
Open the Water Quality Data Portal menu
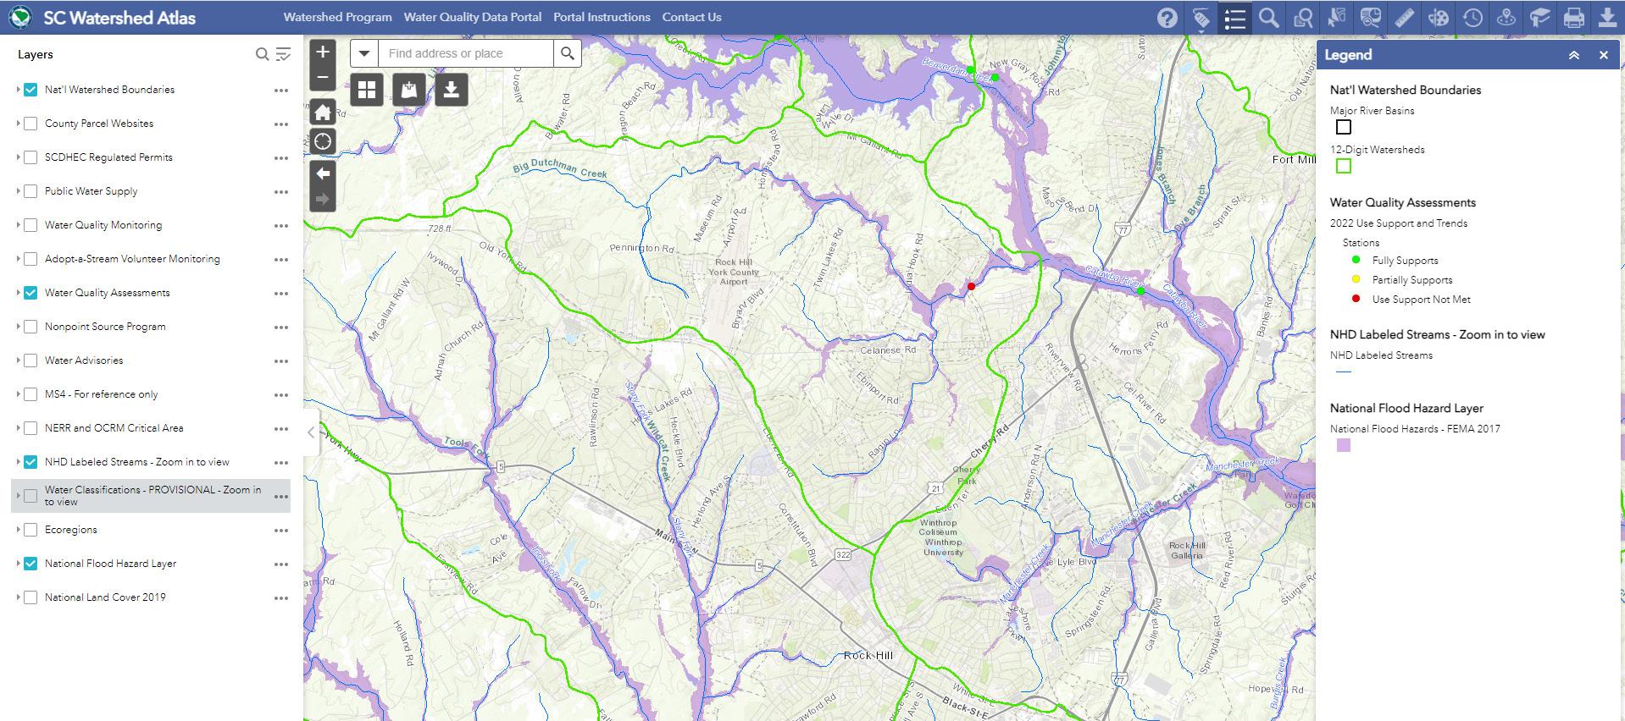coord(473,17)
